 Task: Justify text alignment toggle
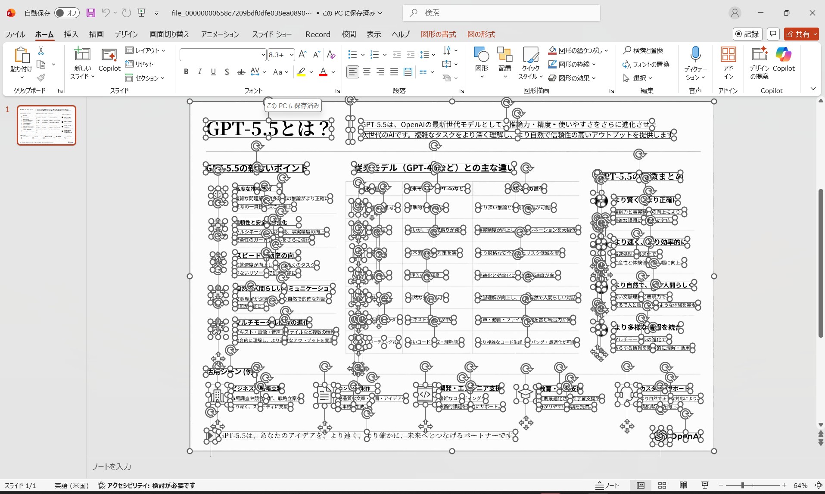pyautogui.click(x=394, y=72)
